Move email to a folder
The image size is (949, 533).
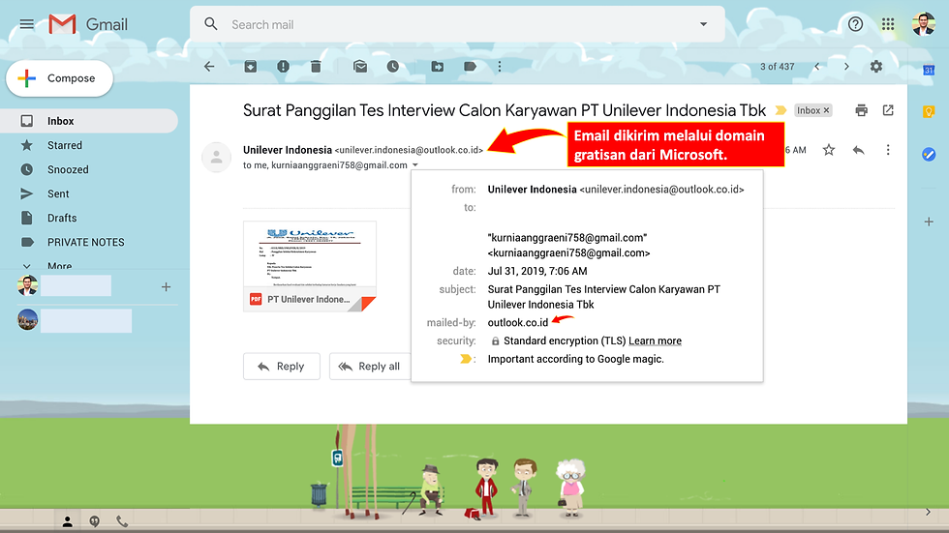[437, 67]
